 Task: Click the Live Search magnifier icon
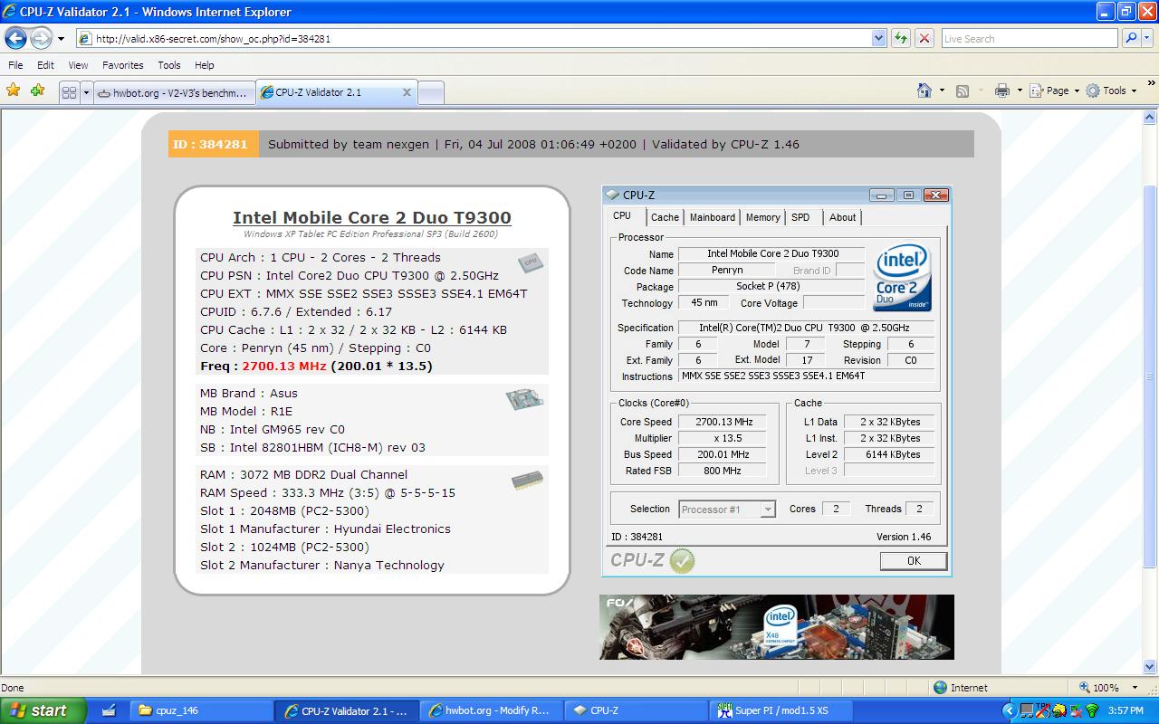click(1130, 38)
